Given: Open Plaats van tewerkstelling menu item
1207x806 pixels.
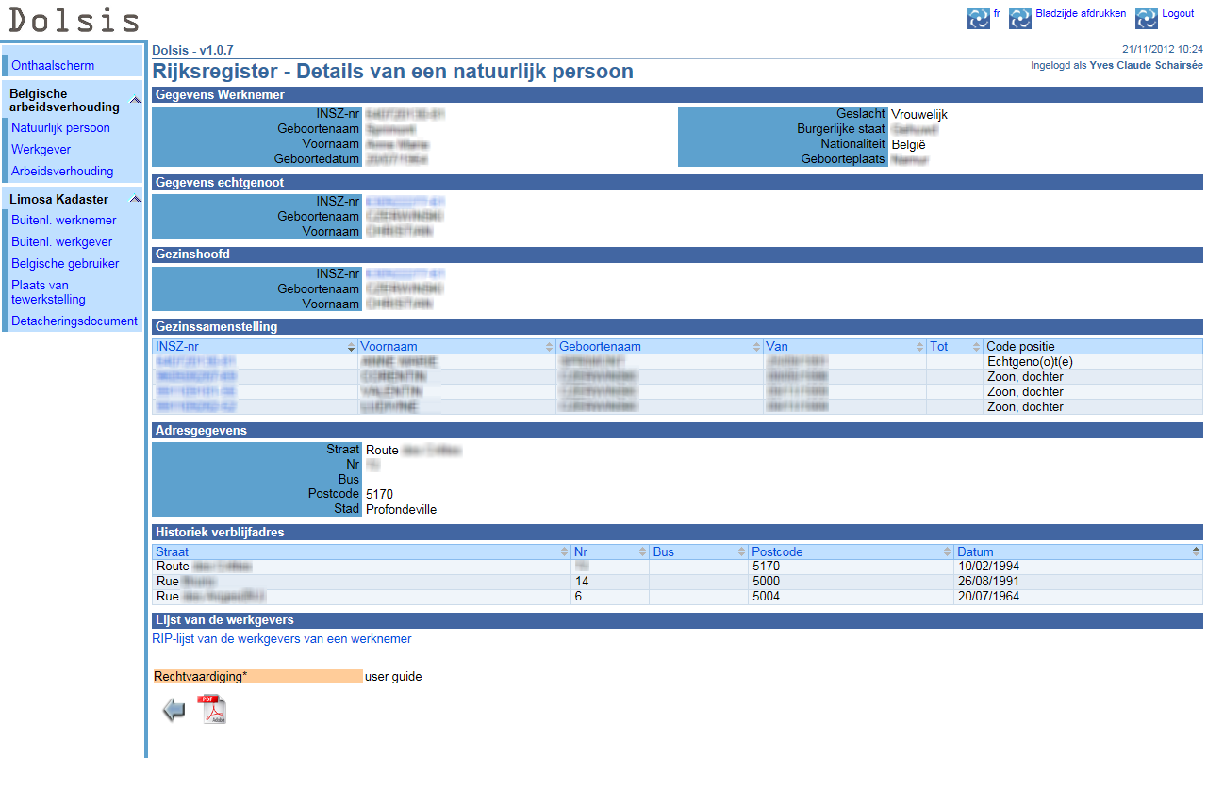Looking at the screenshot, I should pyautogui.click(x=48, y=292).
